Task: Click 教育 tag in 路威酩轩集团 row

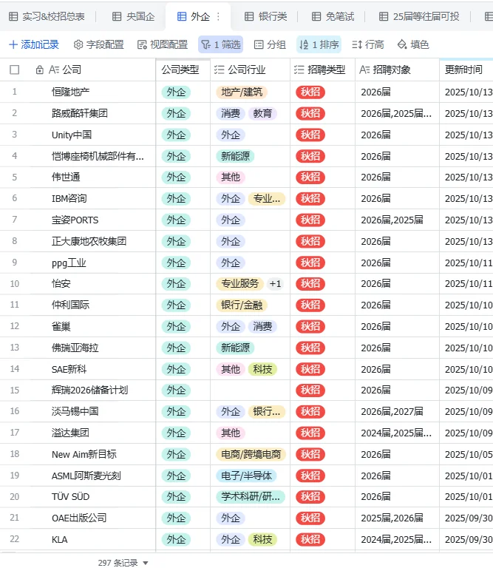Action: (262, 113)
